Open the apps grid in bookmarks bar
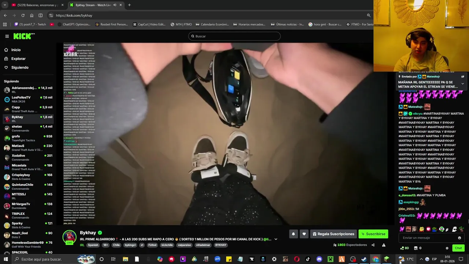 5,25
